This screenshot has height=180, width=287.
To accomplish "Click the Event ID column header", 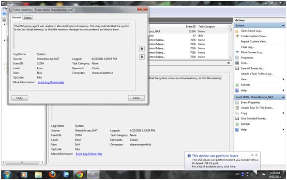I will tap(191, 27).
